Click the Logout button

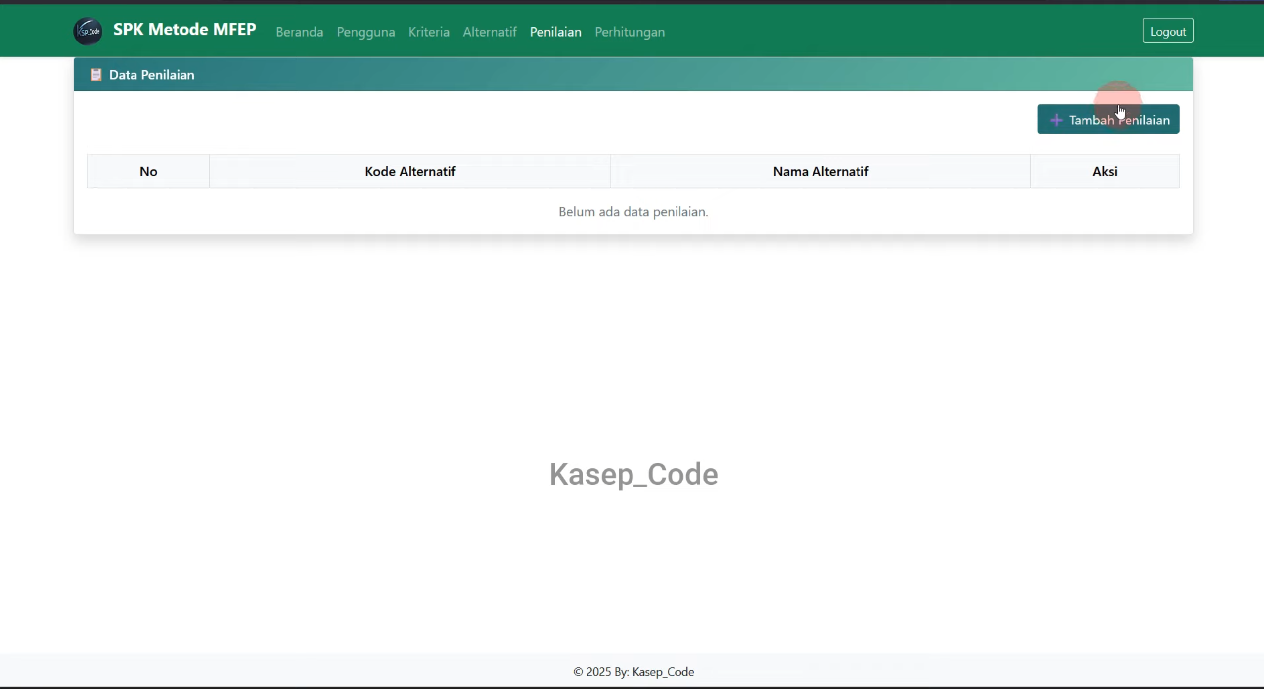tap(1168, 31)
